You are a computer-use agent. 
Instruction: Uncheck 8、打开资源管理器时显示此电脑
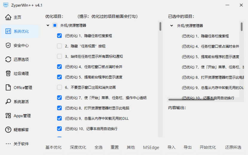[x=59, y=108]
